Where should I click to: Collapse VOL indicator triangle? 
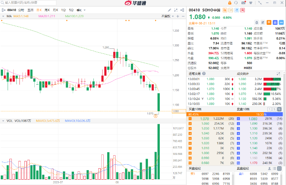[x=3, y=121]
